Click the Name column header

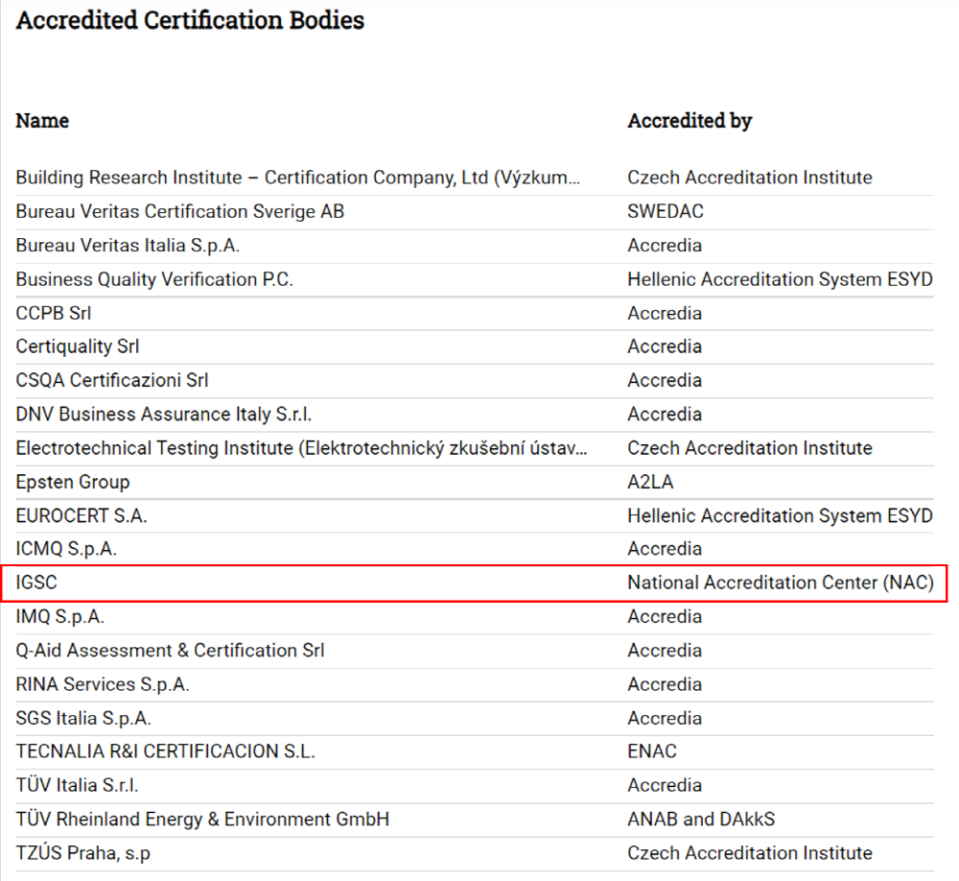coord(42,121)
